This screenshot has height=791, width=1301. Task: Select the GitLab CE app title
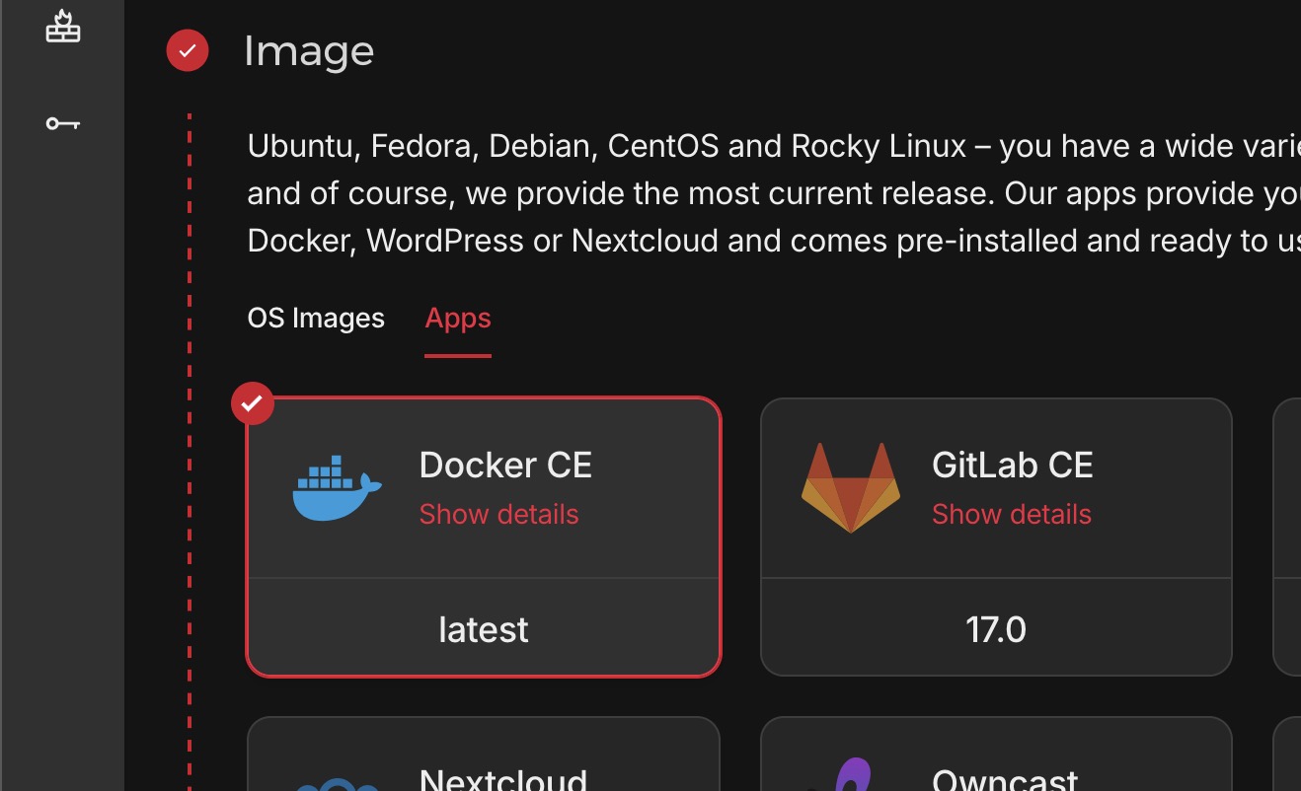(1012, 466)
